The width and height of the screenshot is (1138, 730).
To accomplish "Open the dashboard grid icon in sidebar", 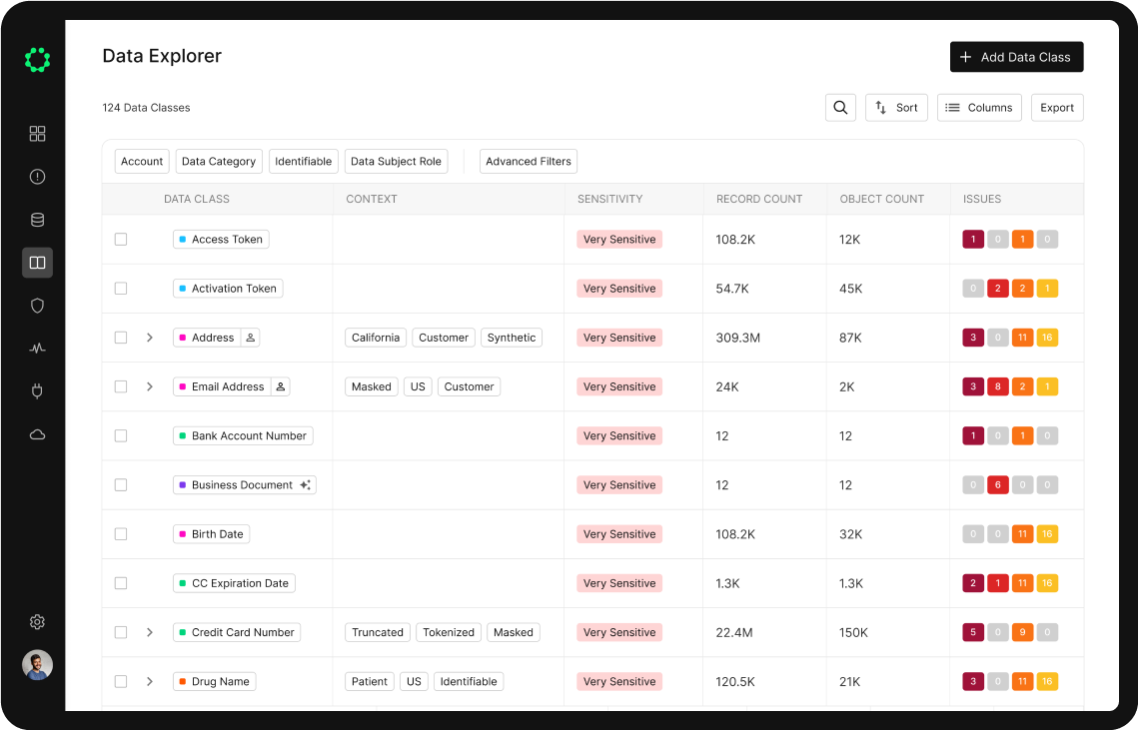I will click(37, 133).
